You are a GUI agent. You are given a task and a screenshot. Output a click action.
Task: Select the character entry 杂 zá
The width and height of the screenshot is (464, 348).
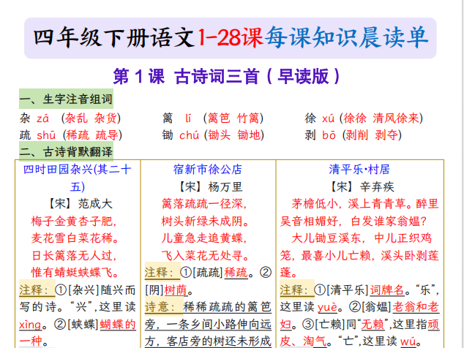[x=34, y=118]
